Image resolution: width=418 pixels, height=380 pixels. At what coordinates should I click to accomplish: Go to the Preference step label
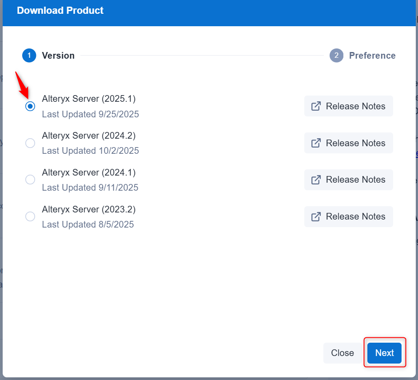tap(372, 56)
